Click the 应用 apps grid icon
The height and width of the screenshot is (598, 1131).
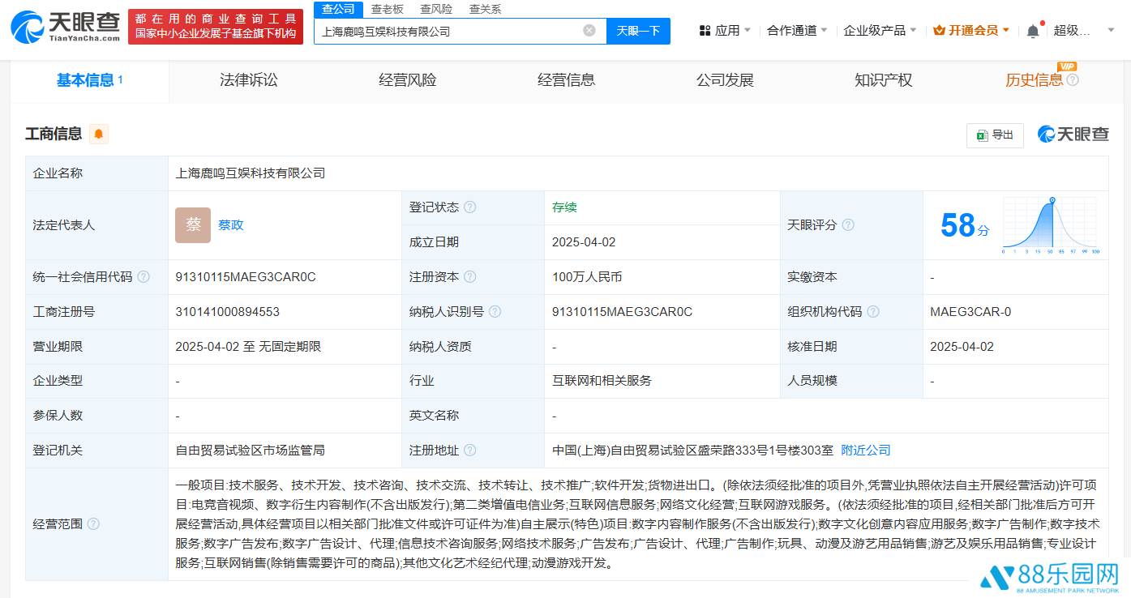click(704, 29)
